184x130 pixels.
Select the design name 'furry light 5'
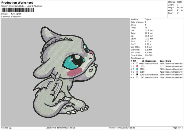coord(16,14)
